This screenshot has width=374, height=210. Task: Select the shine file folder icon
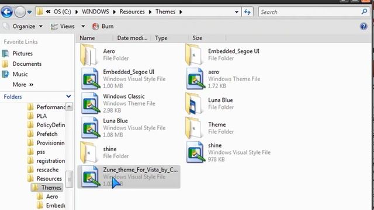(89, 152)
